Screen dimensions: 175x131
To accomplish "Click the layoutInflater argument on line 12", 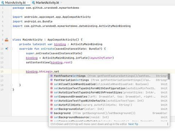I will click(101, 58).
